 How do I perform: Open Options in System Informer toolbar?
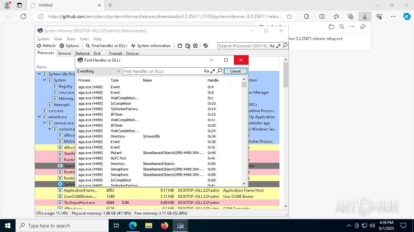click(x=69, y=46)
